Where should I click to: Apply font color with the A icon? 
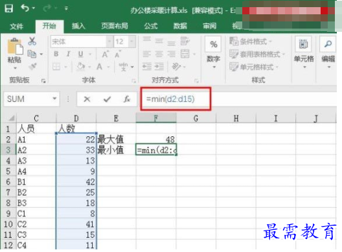[x=100, y=66]
